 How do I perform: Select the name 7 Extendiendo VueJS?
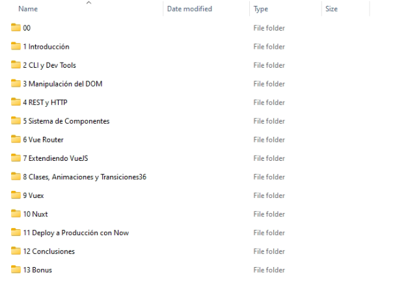(55, 158)
